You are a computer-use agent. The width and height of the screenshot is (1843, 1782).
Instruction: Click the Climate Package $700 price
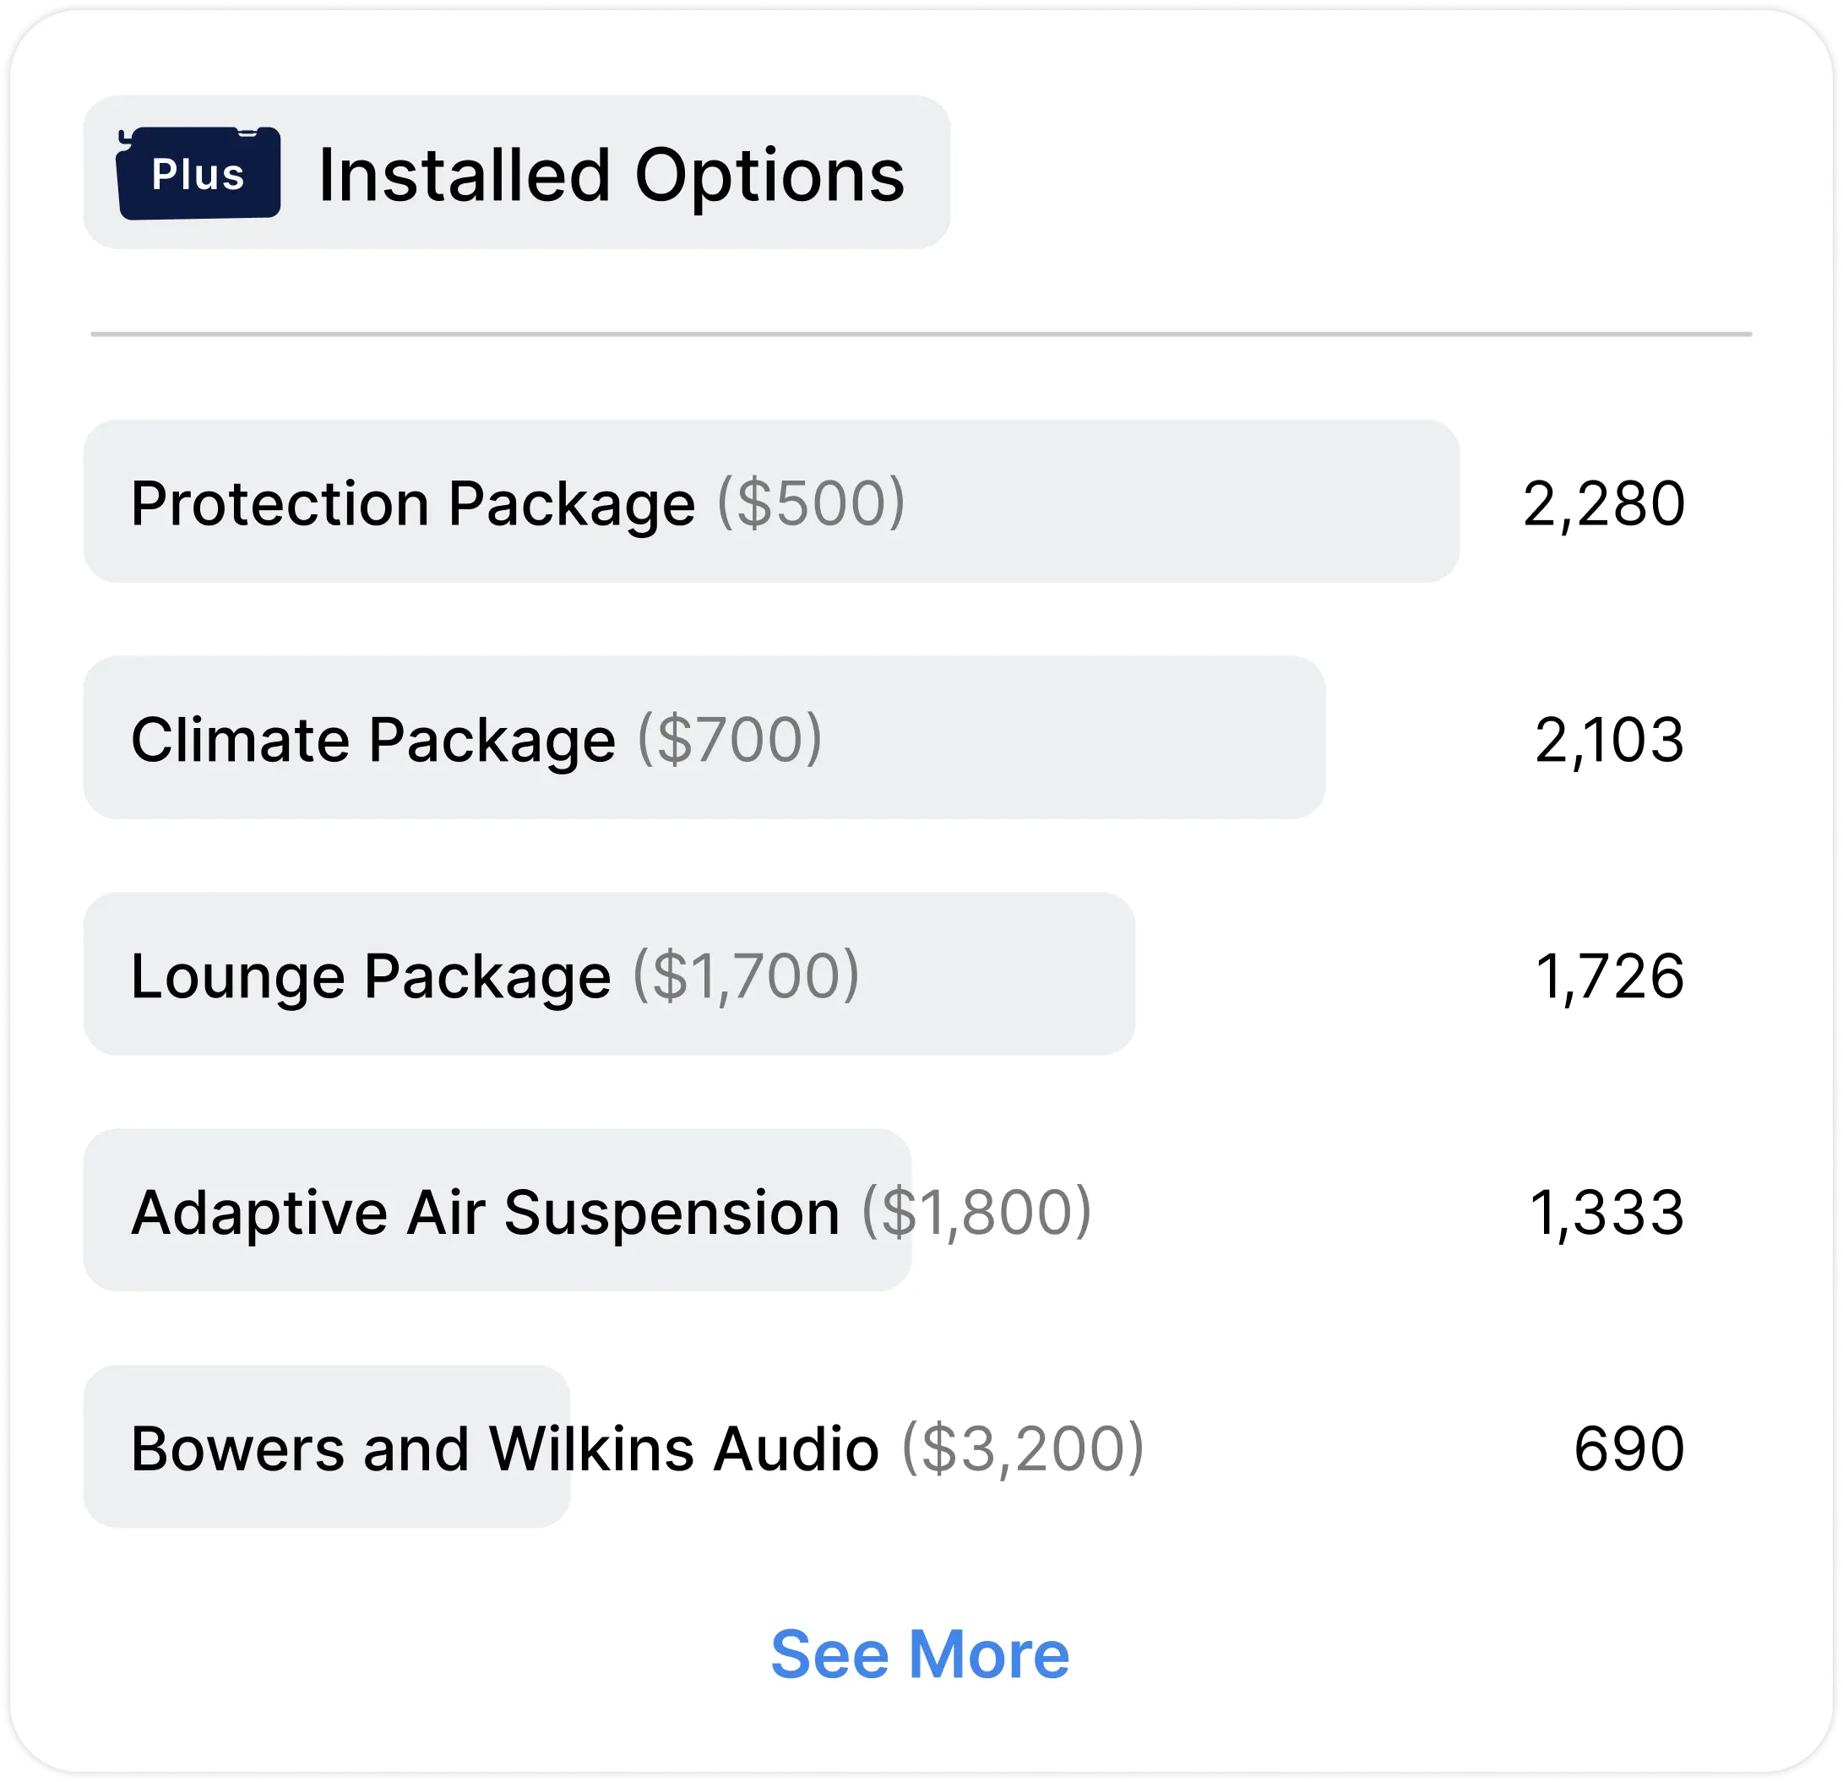pyautogui.click(x=730, y=739)
